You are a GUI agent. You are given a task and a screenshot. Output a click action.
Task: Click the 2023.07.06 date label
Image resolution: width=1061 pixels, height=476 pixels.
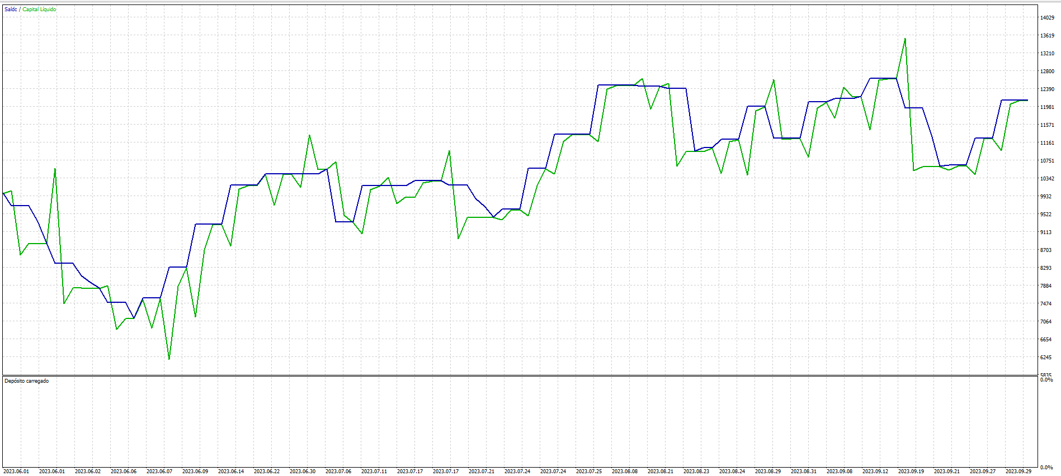(338, 472)
